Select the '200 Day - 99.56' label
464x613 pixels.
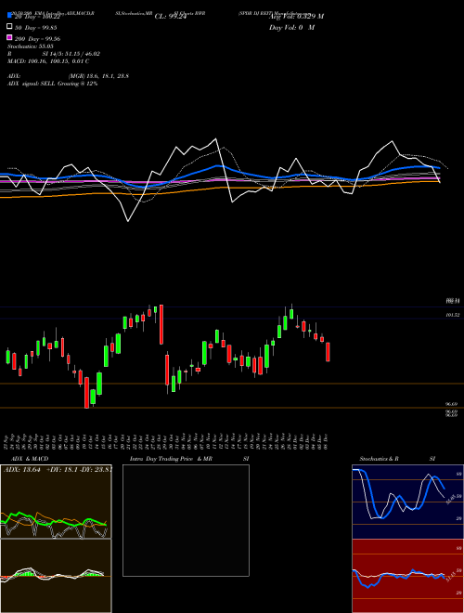pyautogui.click(x=37, y=39)
